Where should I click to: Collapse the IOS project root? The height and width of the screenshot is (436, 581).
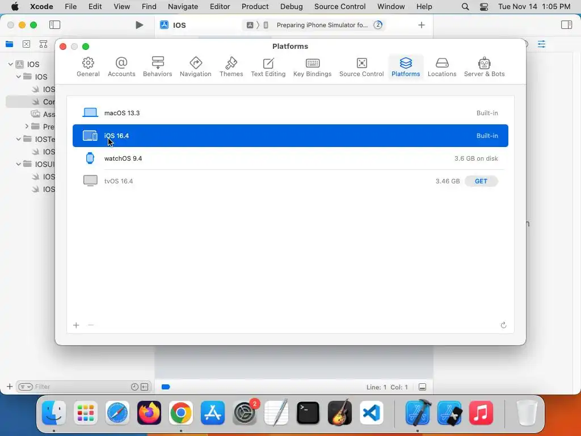pos(10,64)
